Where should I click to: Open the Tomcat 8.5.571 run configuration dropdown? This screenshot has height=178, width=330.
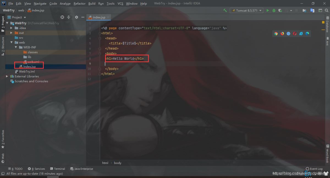click(247, 10)
